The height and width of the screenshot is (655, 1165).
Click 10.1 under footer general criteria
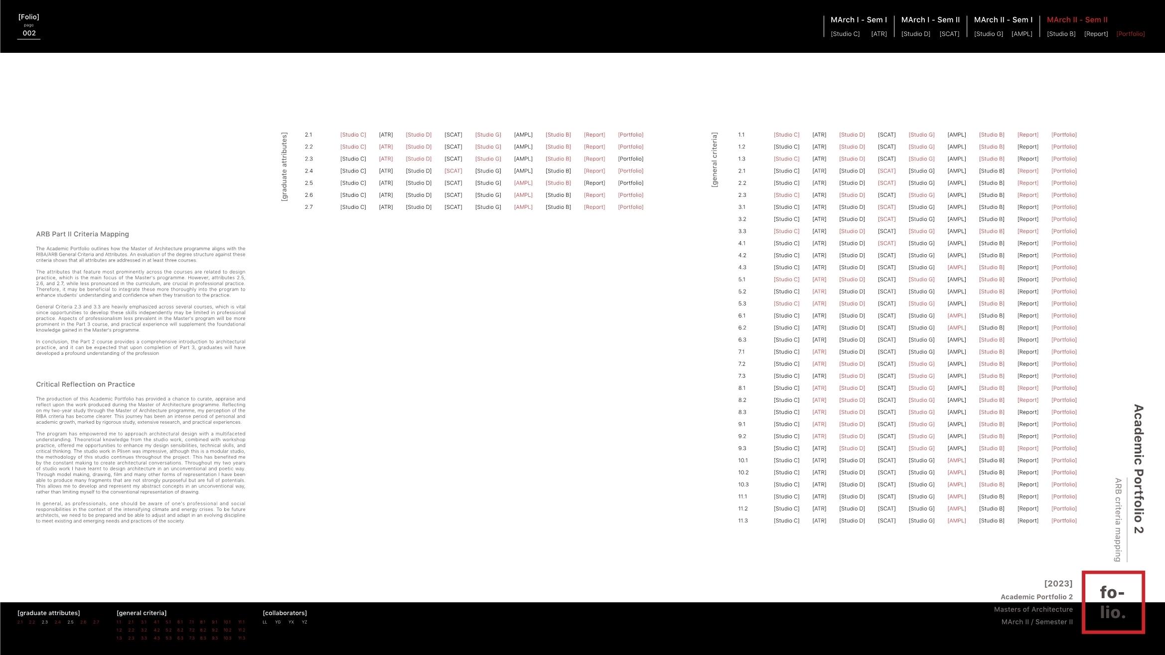click(x=227, y=622)
